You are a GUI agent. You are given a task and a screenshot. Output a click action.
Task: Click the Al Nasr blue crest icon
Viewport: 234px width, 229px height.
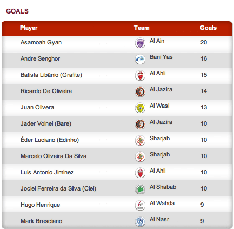point(140,221)
